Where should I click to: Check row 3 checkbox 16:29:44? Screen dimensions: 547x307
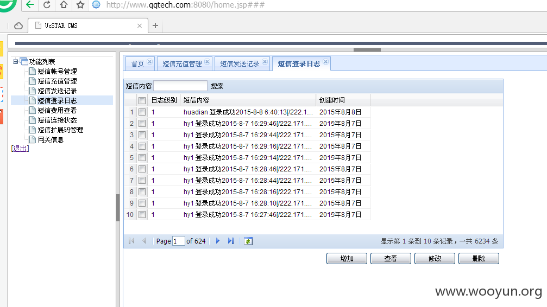[x=142, y=135]
